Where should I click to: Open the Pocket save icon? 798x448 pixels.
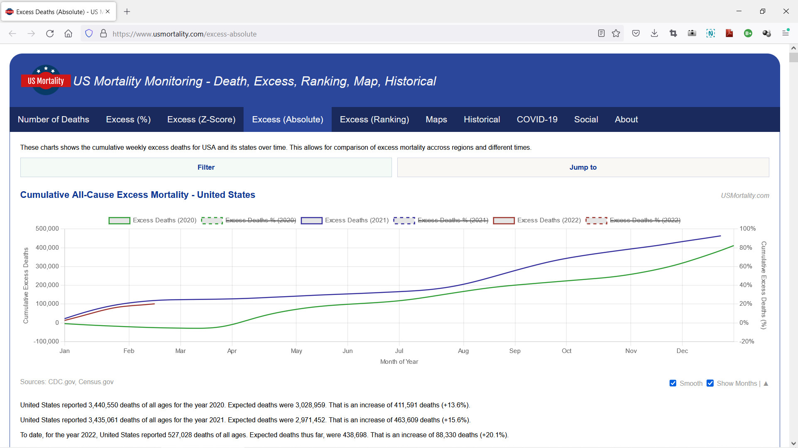tap(635, 34)
